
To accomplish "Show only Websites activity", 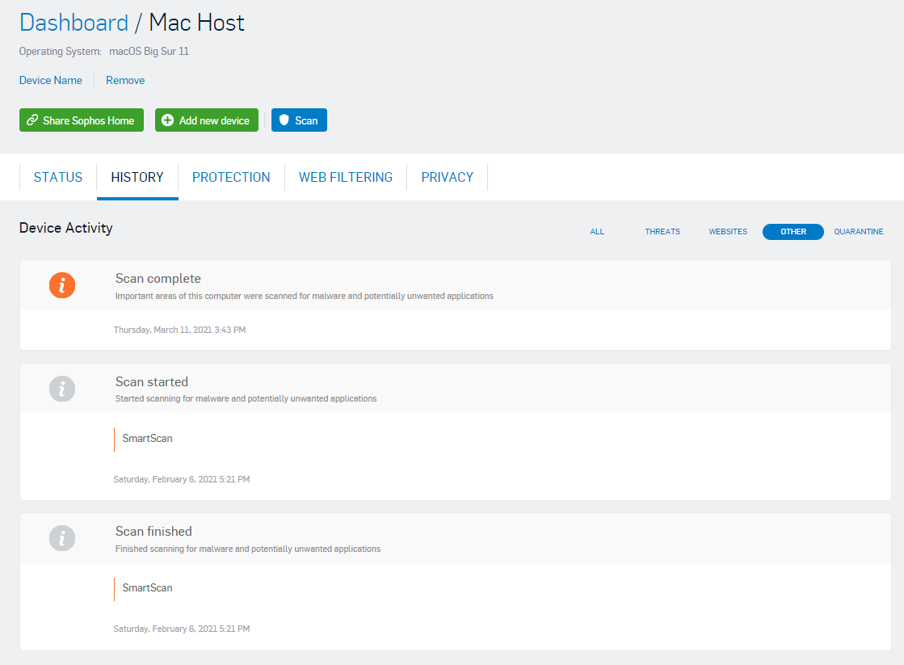I will coord(728,232).
